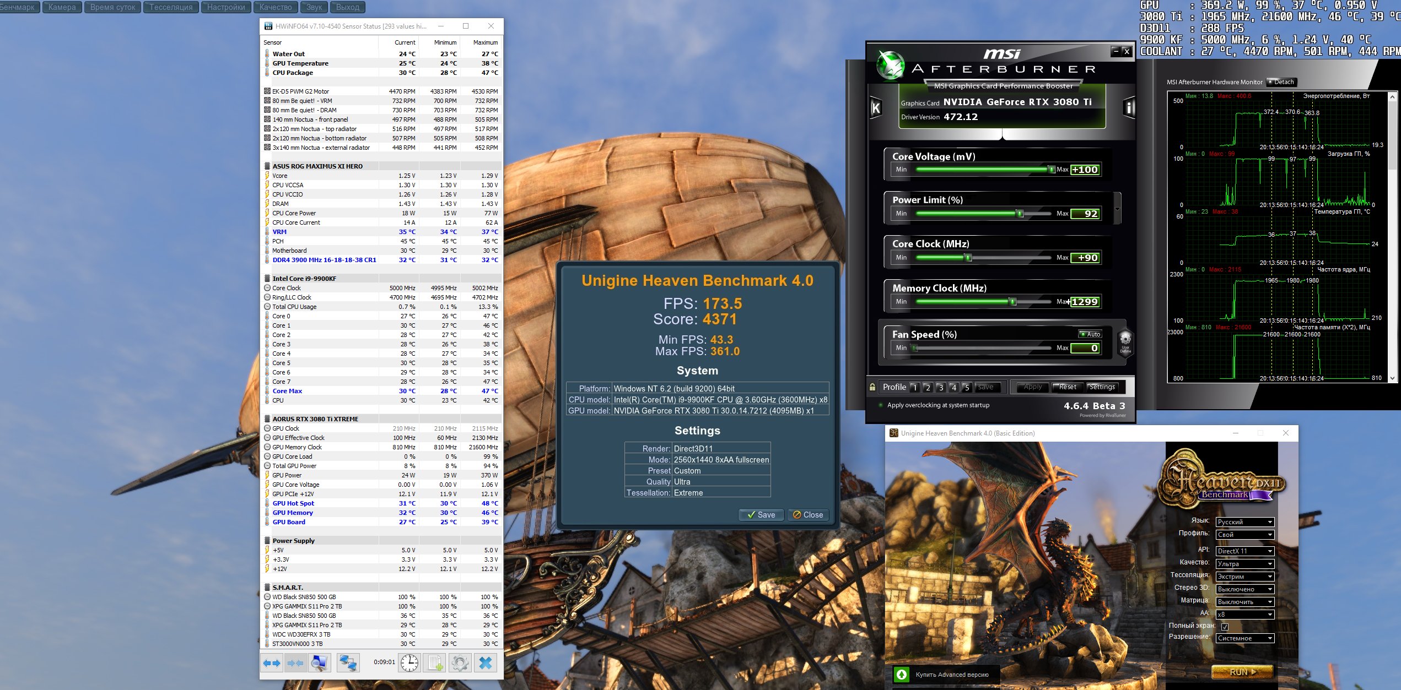Click ASUS ROG MAXIMUS XI HERO chip icon

[x=267, y=166]
